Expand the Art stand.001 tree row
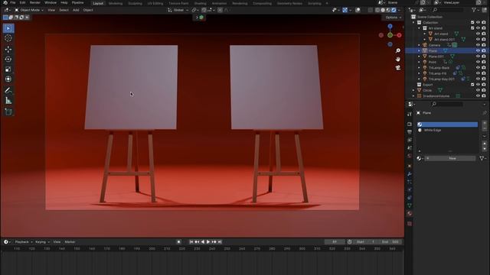Screen dimensions: 490x275 424,39
